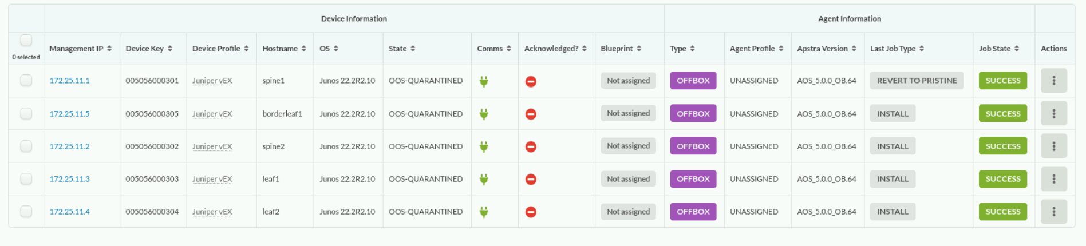Select checkbox for device 172.25.11.3
The width and height of the screenshot is (1086, 246).
[26, 178]
